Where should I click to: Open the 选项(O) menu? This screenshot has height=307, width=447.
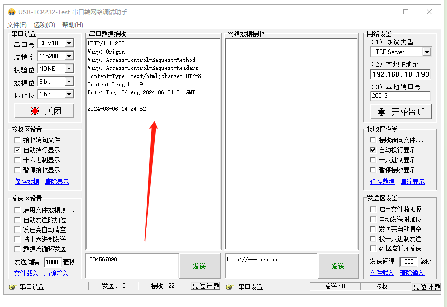[x=44, y=25]
